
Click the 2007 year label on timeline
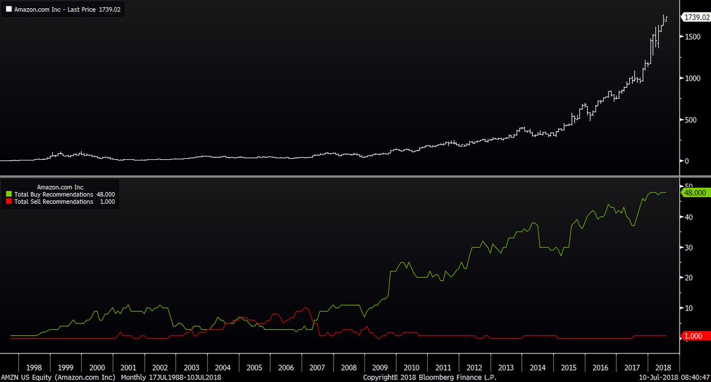tap(318, 367)
